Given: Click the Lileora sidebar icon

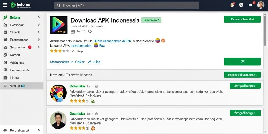Looking at the screenshot, I should click(5, 78).
